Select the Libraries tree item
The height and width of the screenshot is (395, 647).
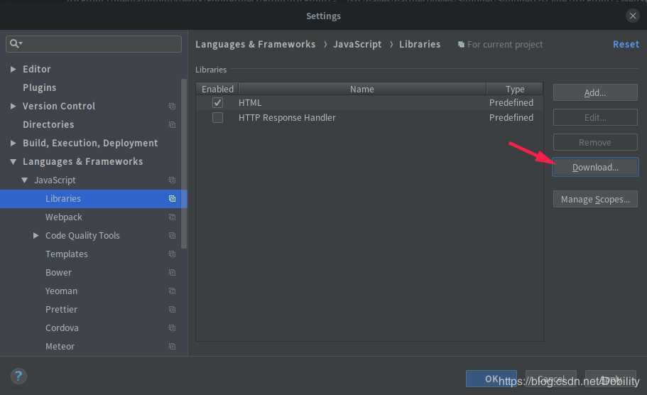click(x=63, y=198)
